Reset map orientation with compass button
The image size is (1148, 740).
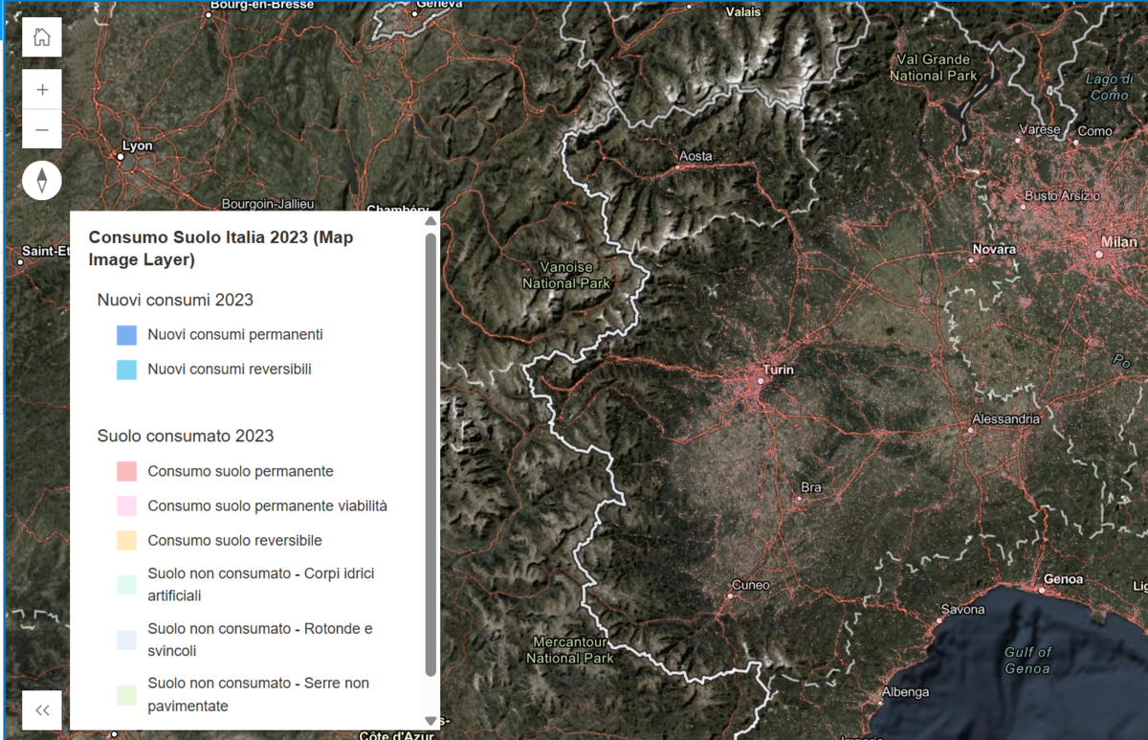pyautogui.click(x=41, y=180)
